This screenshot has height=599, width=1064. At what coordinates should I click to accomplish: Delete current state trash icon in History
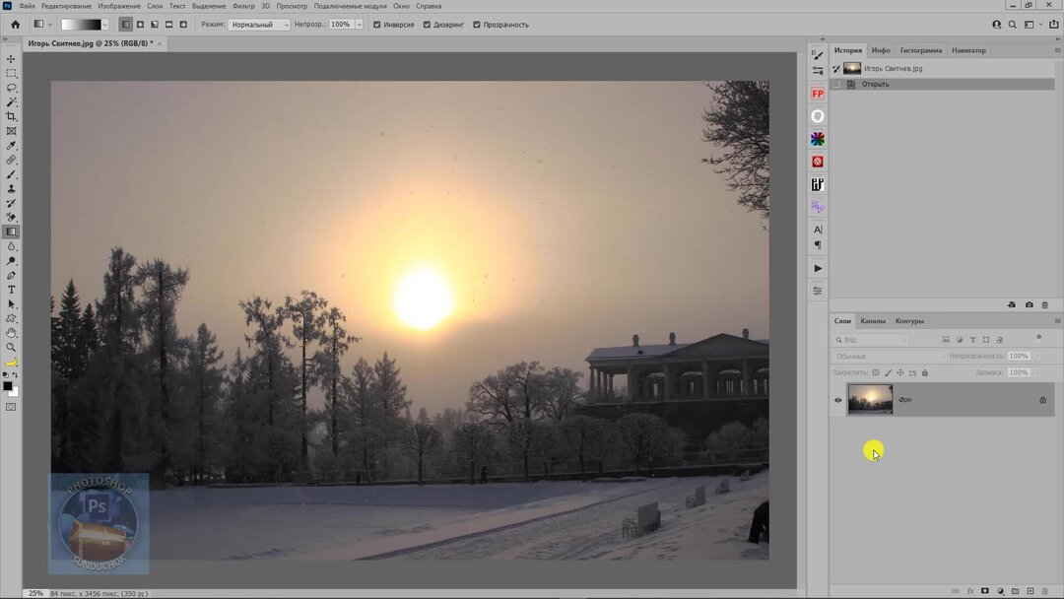tap(1045, 305)
